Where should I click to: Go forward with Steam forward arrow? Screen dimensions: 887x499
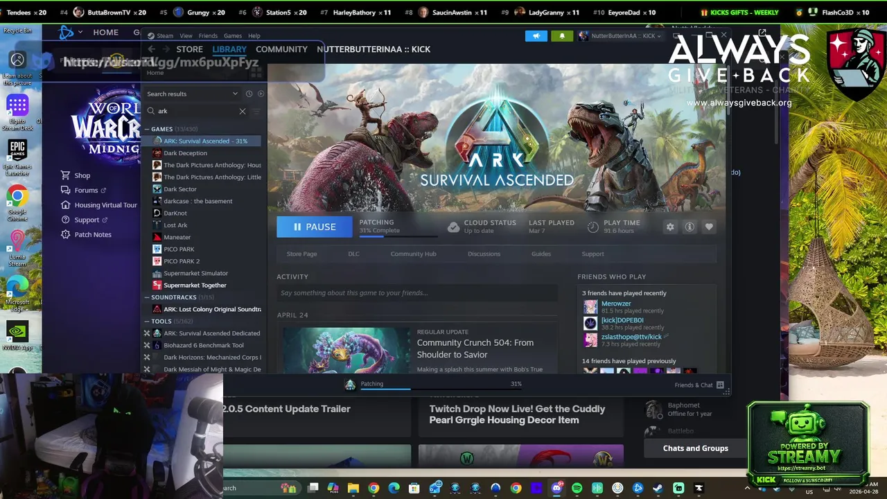165,49
